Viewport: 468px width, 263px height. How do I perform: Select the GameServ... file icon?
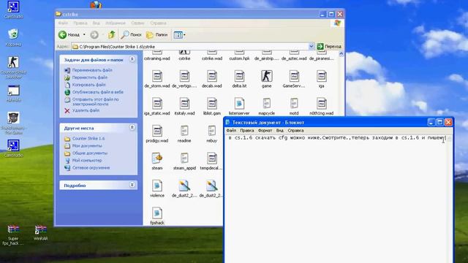pos(294,77)
